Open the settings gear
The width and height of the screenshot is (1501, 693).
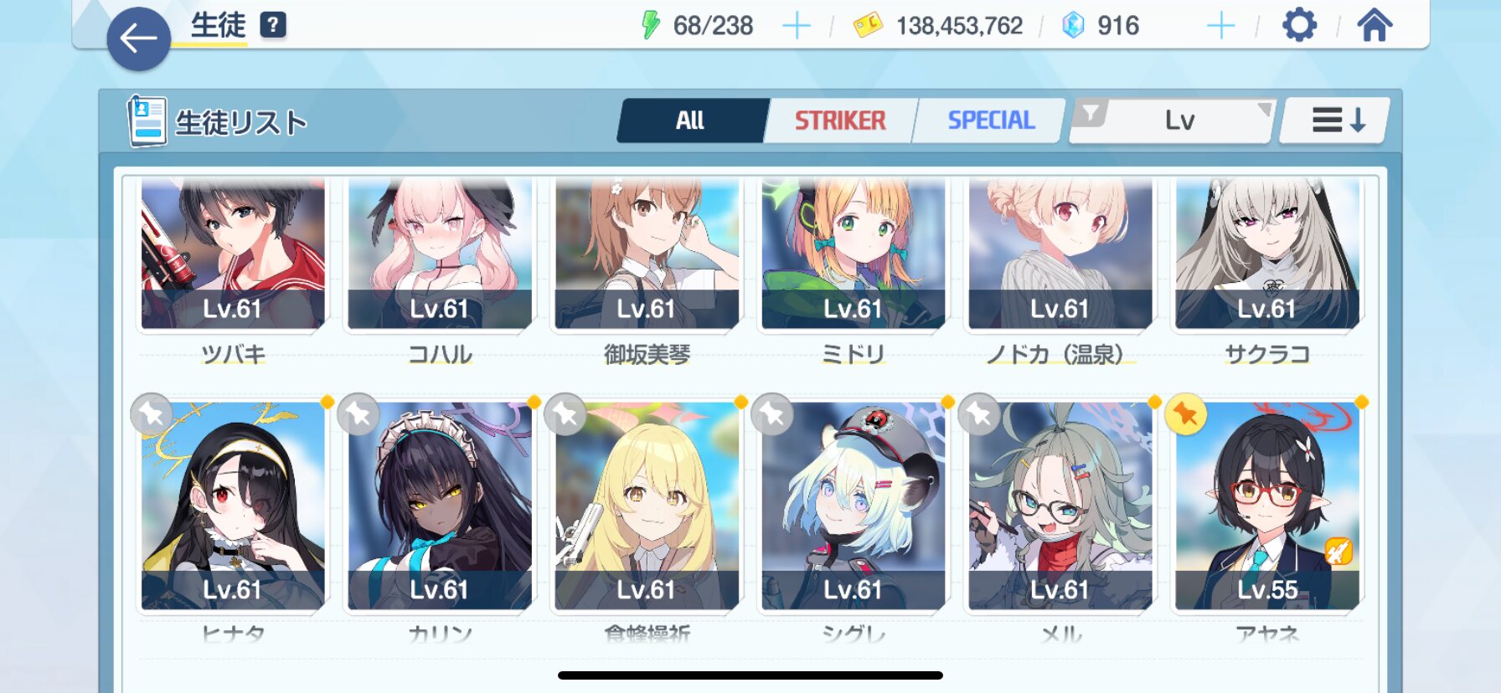1299,25
